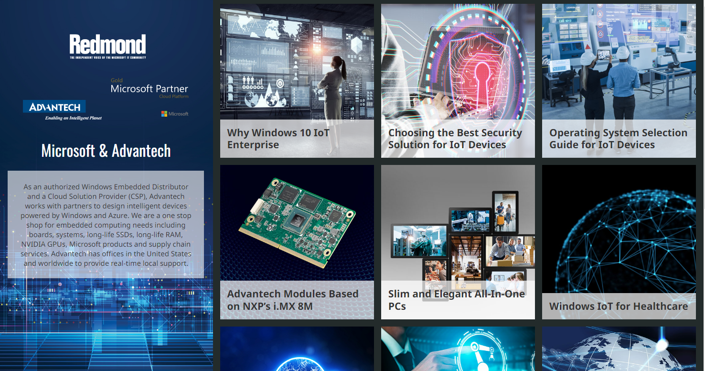Open the "Why Windows 10 IoT Enterprise" card
705x371 pixels.
[297, 81]
